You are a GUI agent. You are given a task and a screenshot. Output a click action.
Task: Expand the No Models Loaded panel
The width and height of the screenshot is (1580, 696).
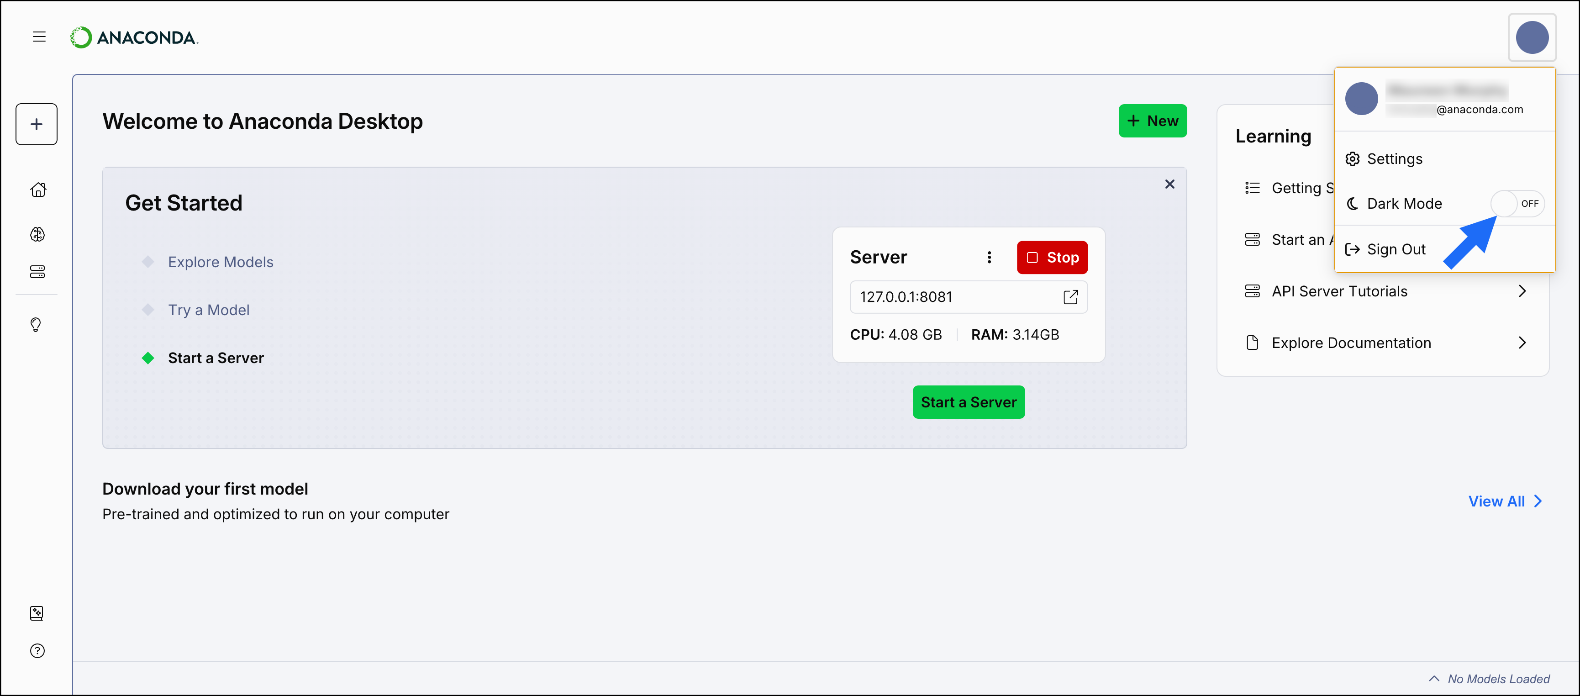click(x=1434, y=678)
